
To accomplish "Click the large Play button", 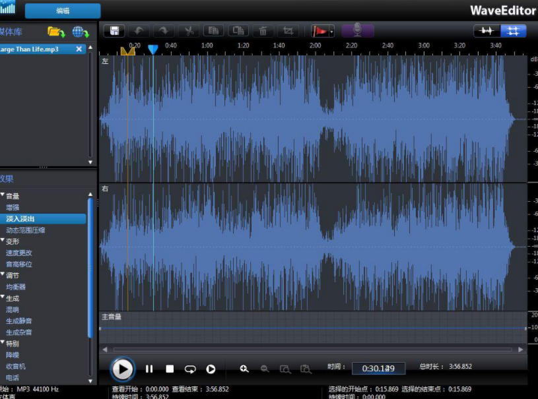I will (x=122, y=369).
